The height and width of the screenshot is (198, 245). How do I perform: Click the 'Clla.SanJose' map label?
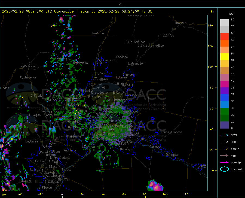(x=136, y=42)
